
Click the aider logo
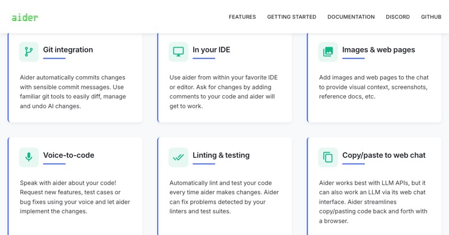click(x=25, y=17)
